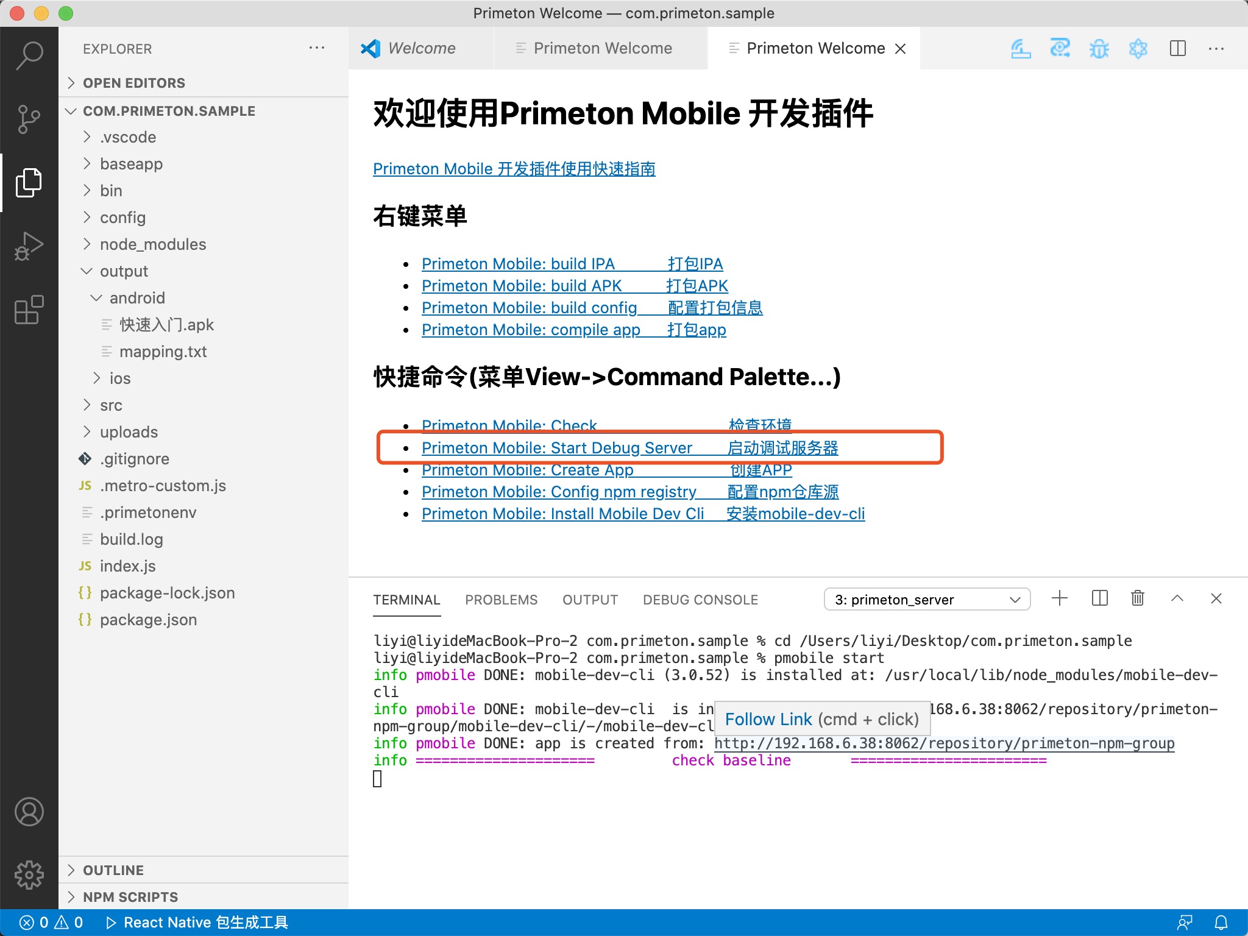Open the Run and Debug view
Image resolution: width=1248 pixels, height=936 pixels.
(x=29, y=246)
